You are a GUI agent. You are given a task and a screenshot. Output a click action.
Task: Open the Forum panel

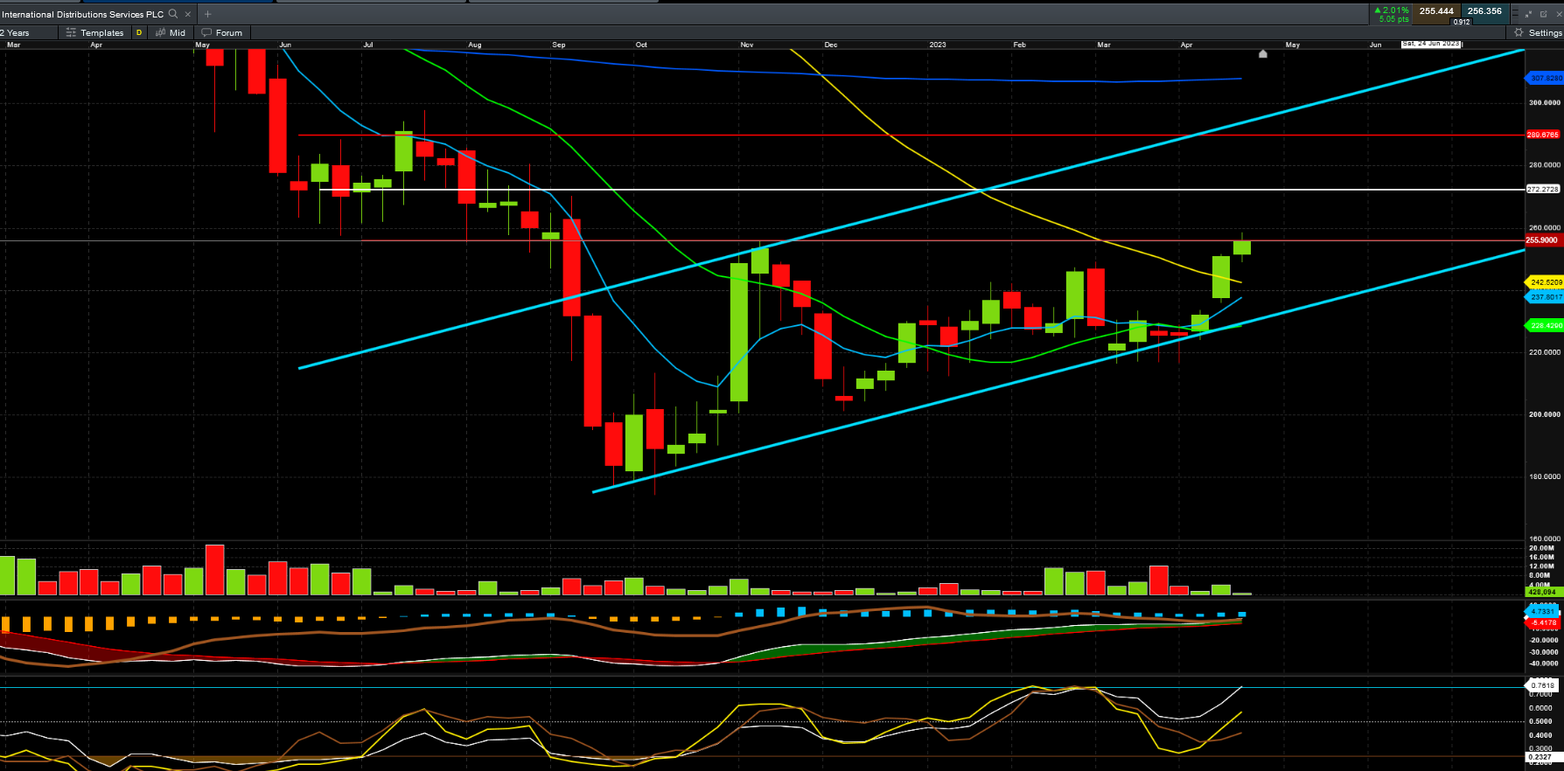[222, 33]
